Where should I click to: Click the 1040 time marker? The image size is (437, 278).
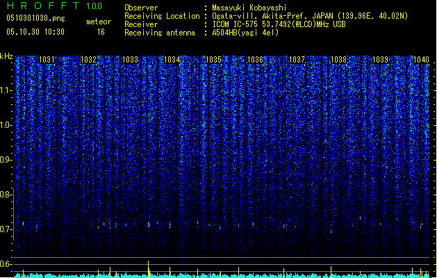[x=422, y=60]
